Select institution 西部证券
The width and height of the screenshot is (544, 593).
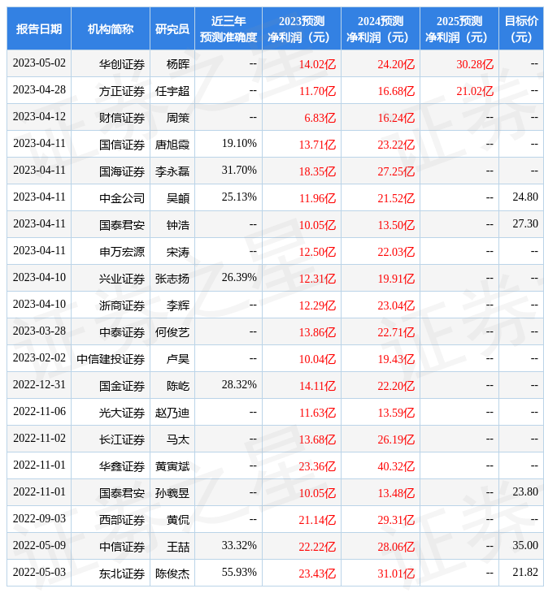point(122,521)
